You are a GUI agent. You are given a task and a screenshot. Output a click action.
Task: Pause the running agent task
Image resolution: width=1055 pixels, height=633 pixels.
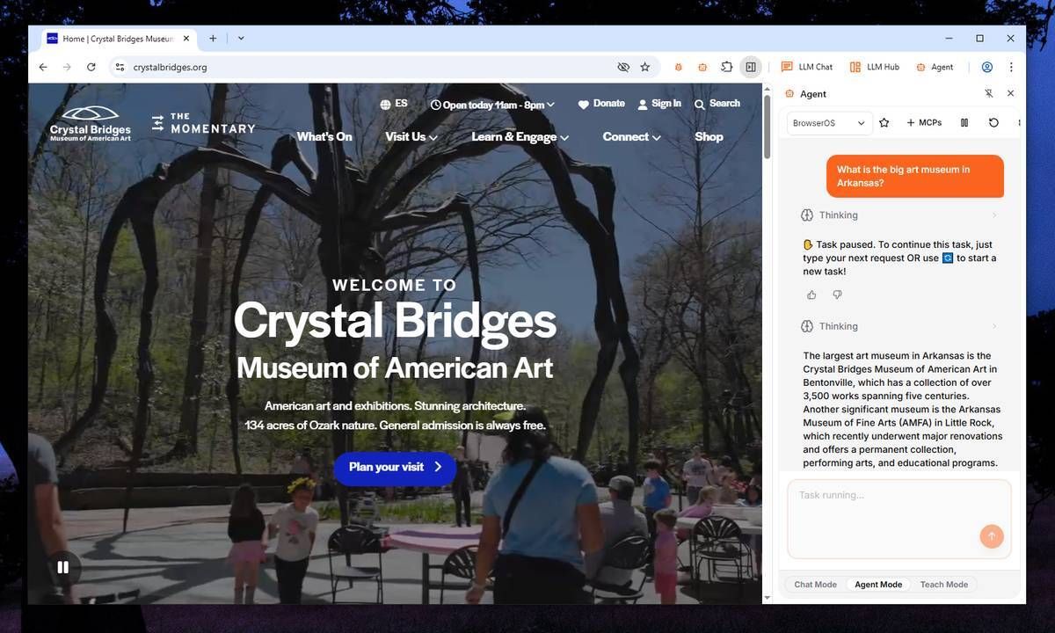coord(964,123)
